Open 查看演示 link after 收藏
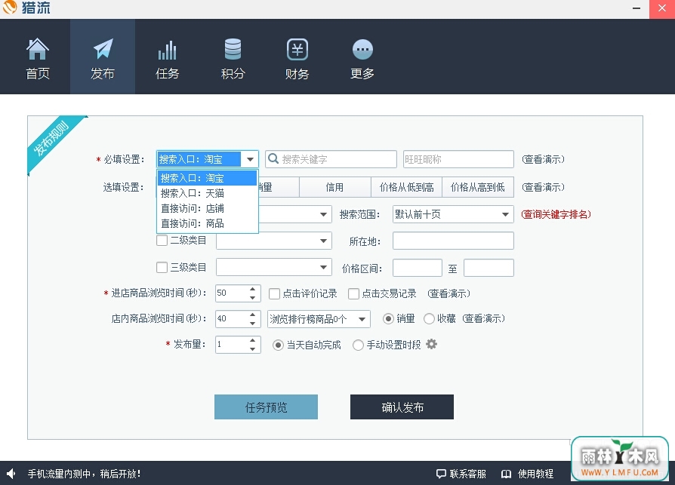The image size is (675, 485). (483, 318)
